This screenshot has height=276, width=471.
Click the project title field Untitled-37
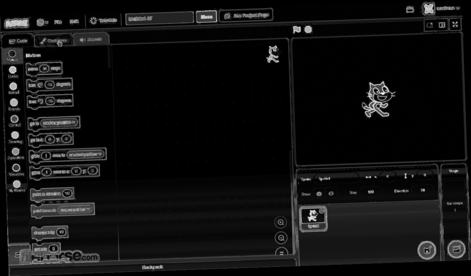(160, 18)
